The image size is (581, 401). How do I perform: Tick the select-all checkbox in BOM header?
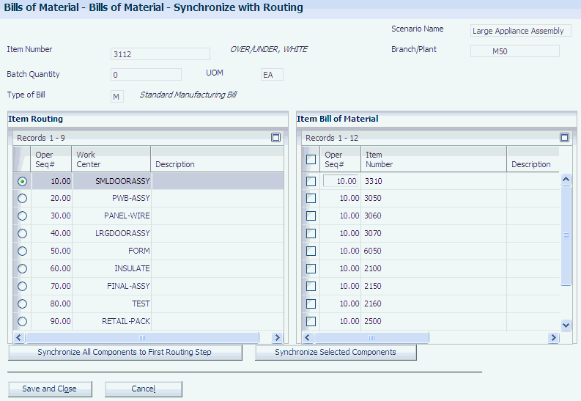click(311, 159)
